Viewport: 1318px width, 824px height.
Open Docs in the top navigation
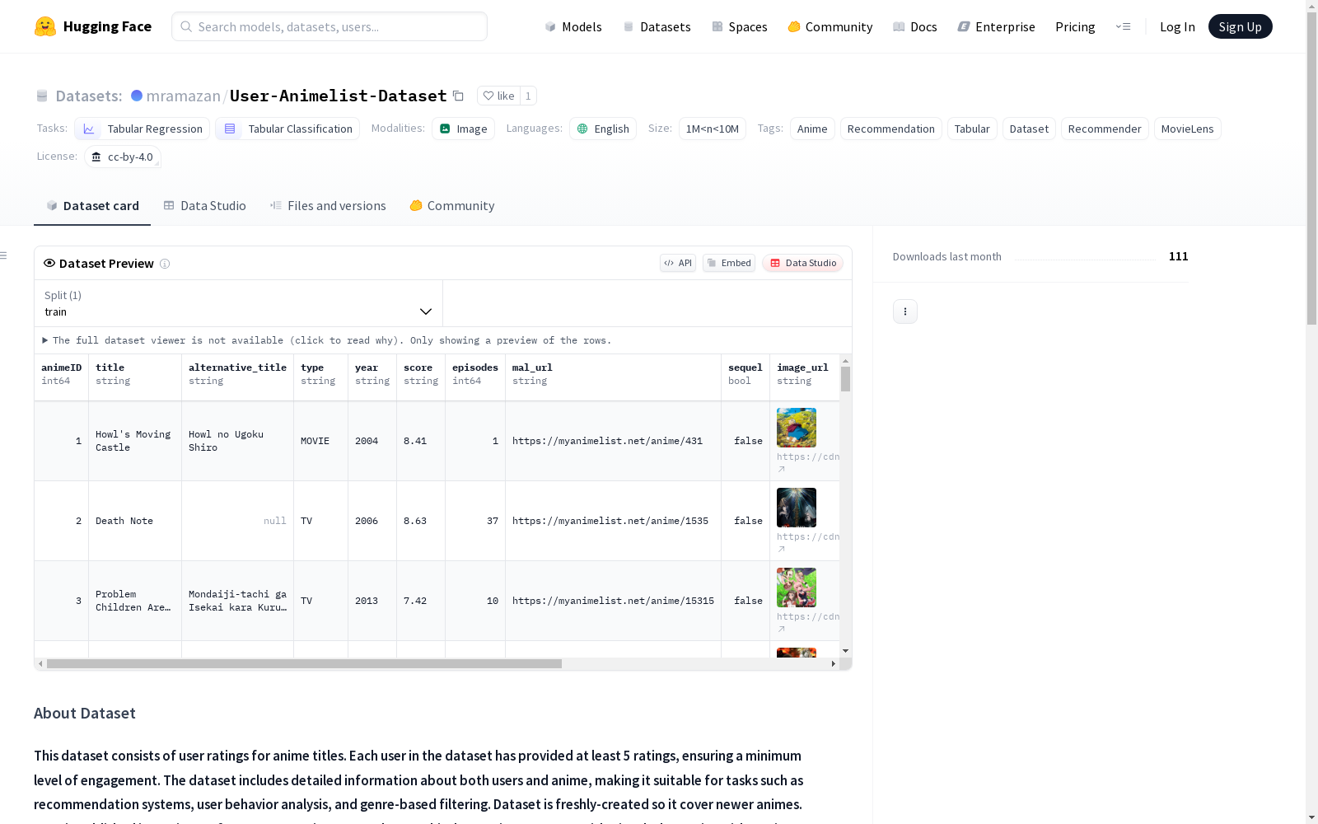(x=915, y=26)
